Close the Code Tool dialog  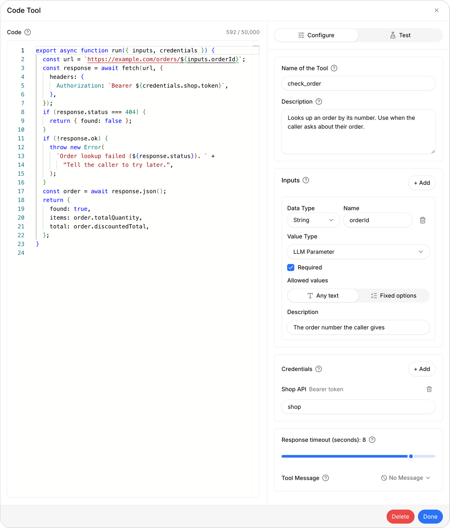tap(437, 10)
